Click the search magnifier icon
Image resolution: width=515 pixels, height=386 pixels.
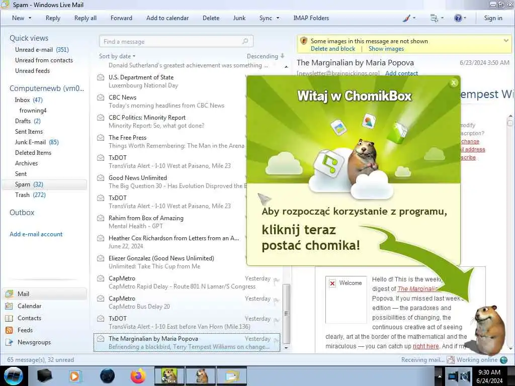tap(245, 41)
